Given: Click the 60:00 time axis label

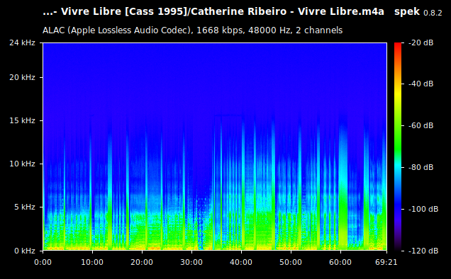Looking at the screenshot, I should point(340,262).
